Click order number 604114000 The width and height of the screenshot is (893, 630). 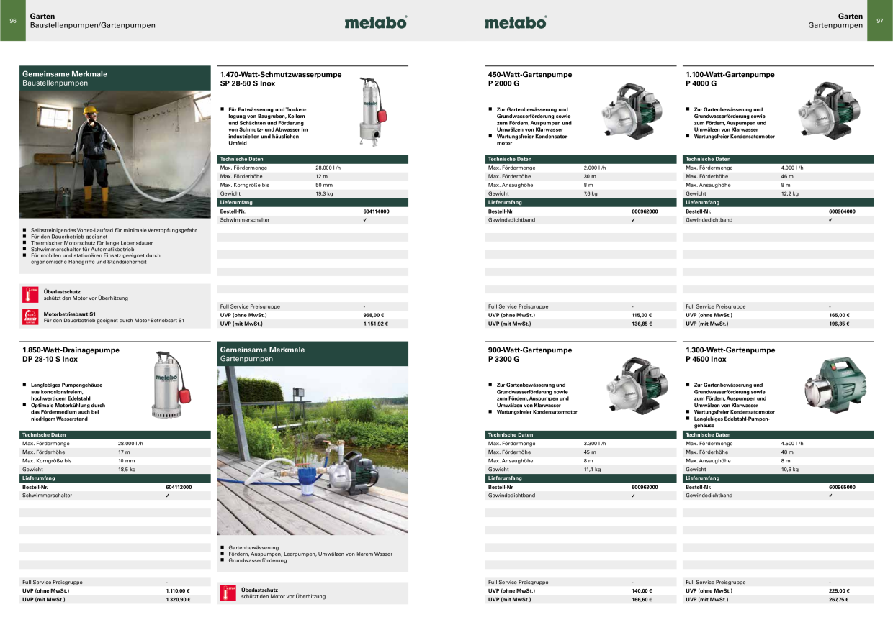[376, 211]
